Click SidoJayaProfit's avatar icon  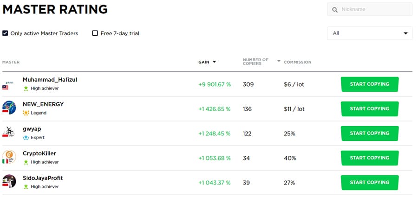coord(9,181)
